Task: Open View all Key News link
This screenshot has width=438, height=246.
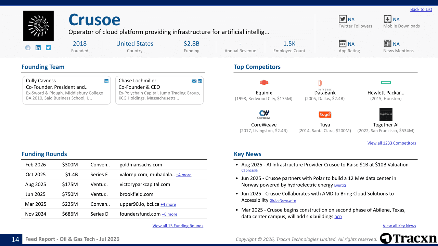Action: (399, 226)
